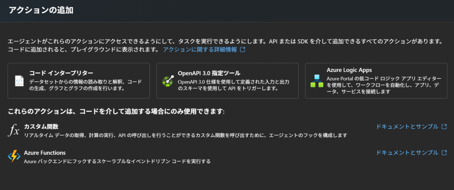Viewport: 454px width, 190px height.
Task: Click the アクションの追加 panel title
Action: tap(40, 11)
